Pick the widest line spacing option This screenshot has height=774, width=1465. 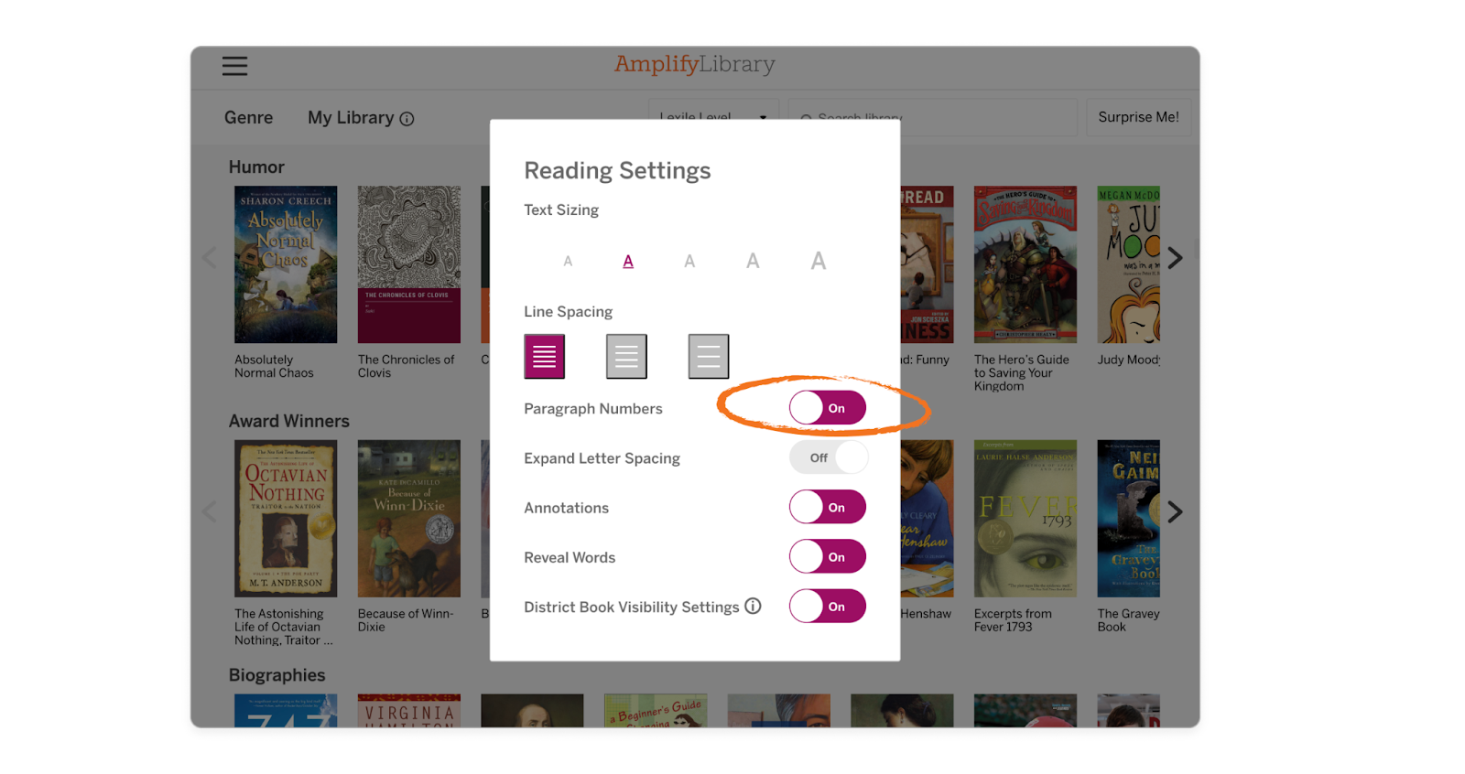pyautogui.click(x=708, y=356)
